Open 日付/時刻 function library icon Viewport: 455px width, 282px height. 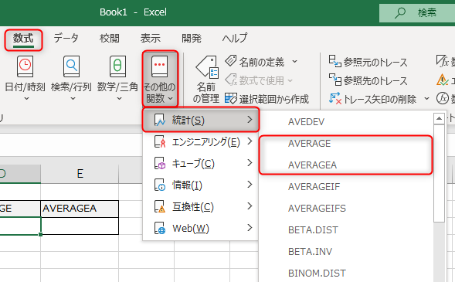(x=25, y=66)
